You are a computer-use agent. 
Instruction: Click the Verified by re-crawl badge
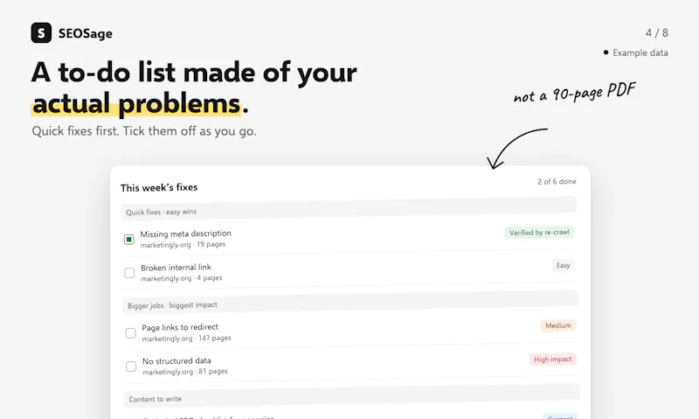click(539, 233)
